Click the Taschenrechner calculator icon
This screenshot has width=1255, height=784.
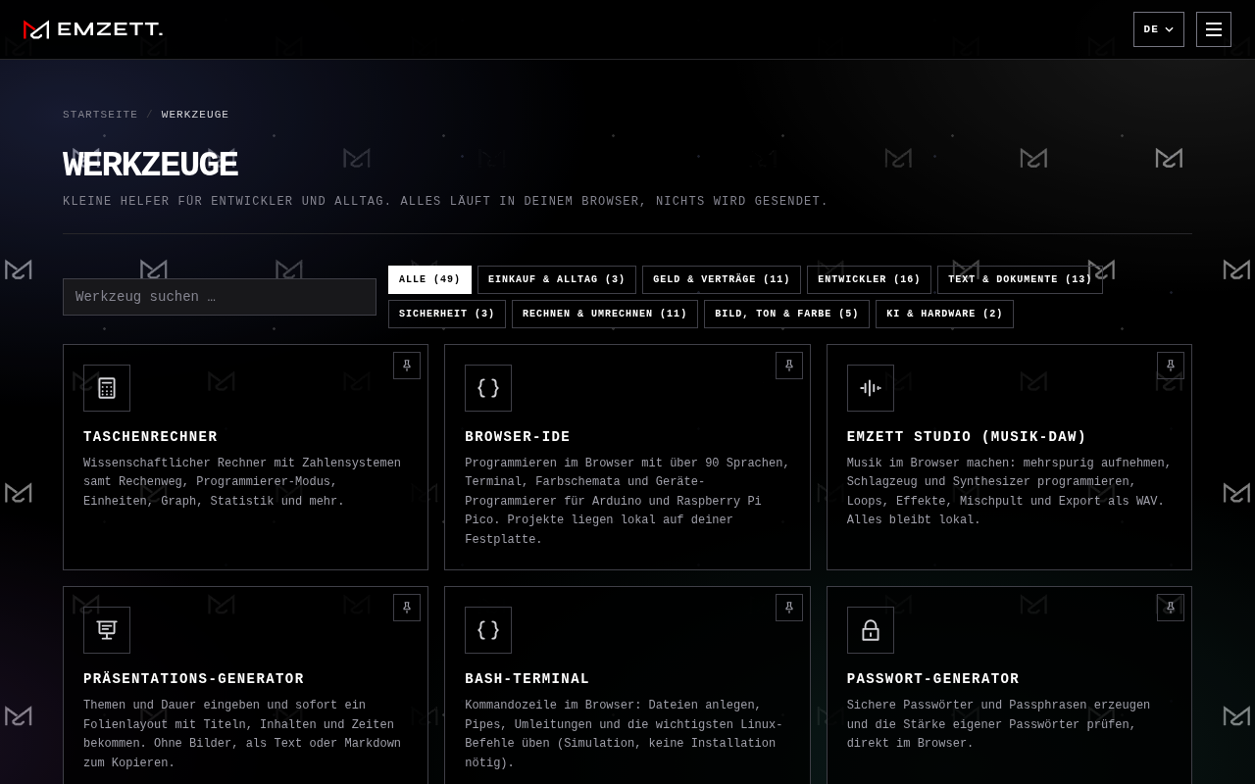[x=107, y=388]
